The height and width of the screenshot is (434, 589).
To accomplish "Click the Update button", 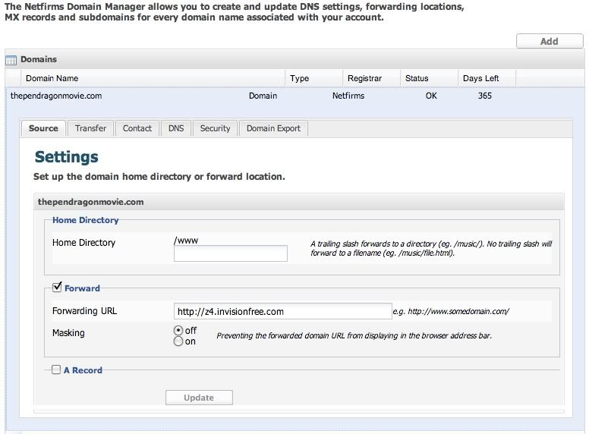I will (x=199, y=398).
